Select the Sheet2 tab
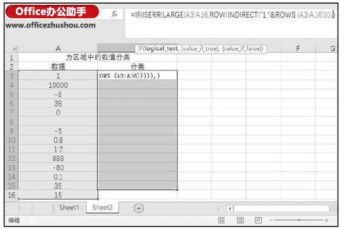This screenshot has width=340, height=229. pyautogui.click(x=103, y=208)
